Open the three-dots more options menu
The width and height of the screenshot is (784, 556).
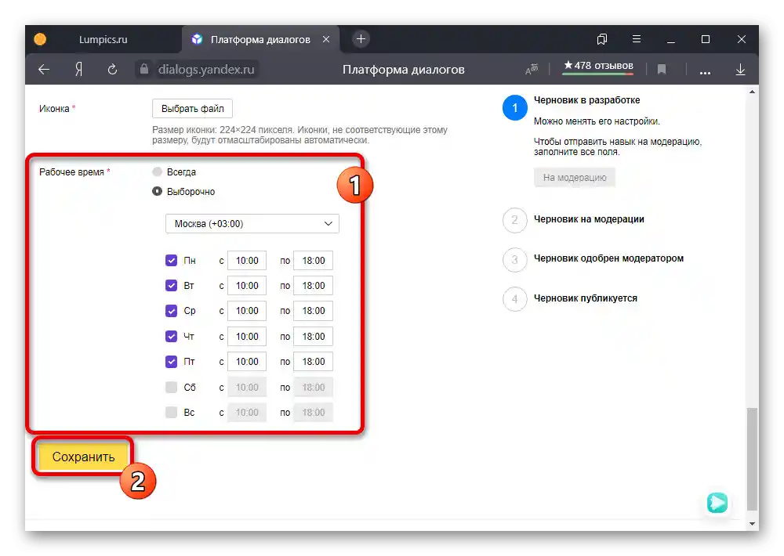[705, 72]
